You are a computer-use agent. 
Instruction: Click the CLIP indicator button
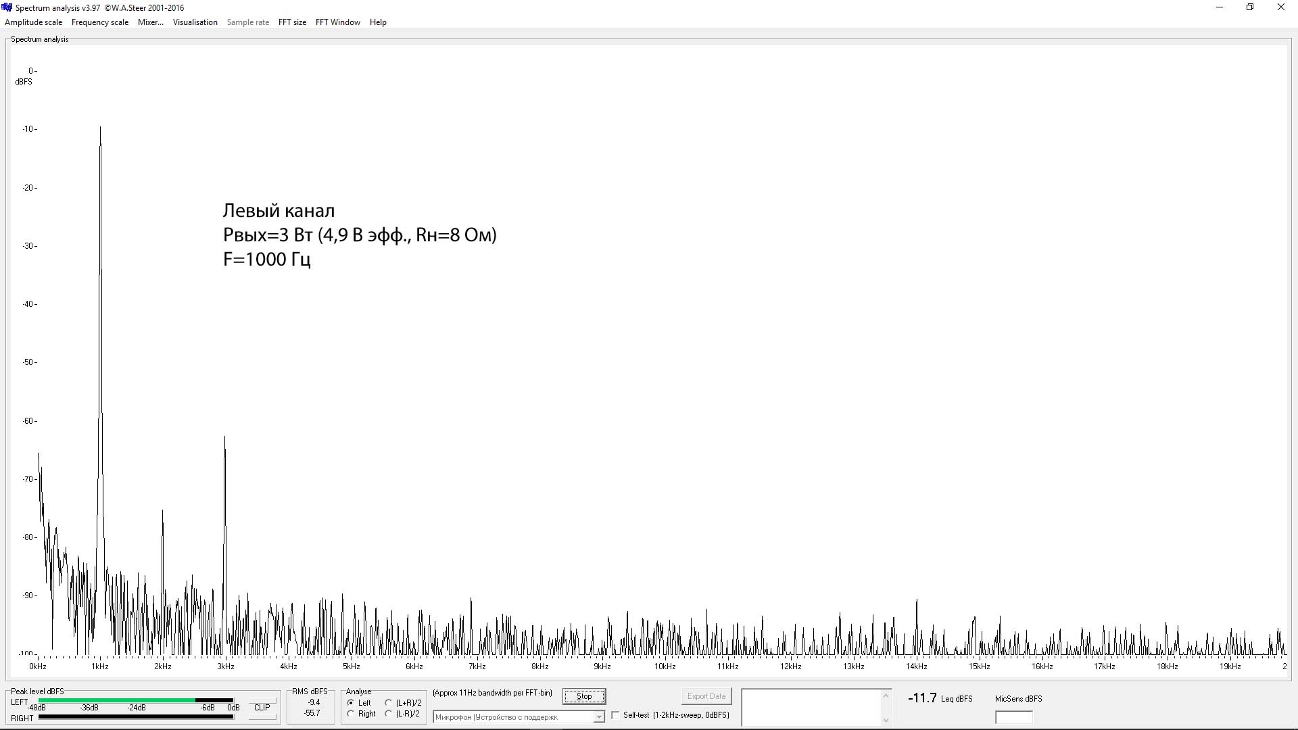click(262, 708)
